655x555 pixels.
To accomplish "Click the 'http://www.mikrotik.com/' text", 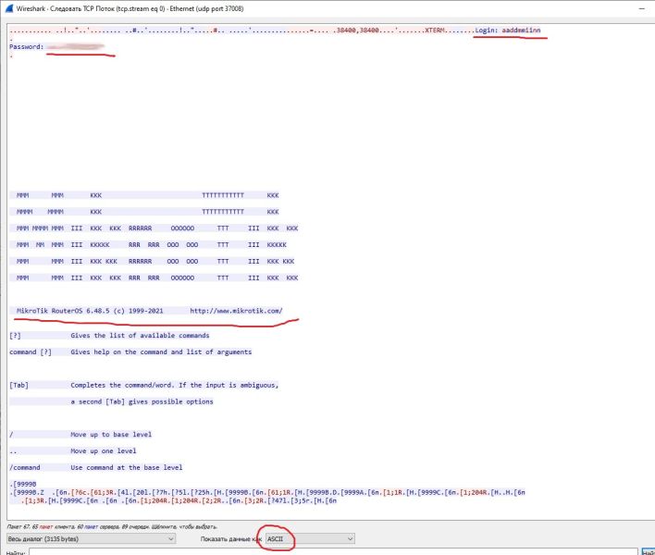I will pos(236,311).
